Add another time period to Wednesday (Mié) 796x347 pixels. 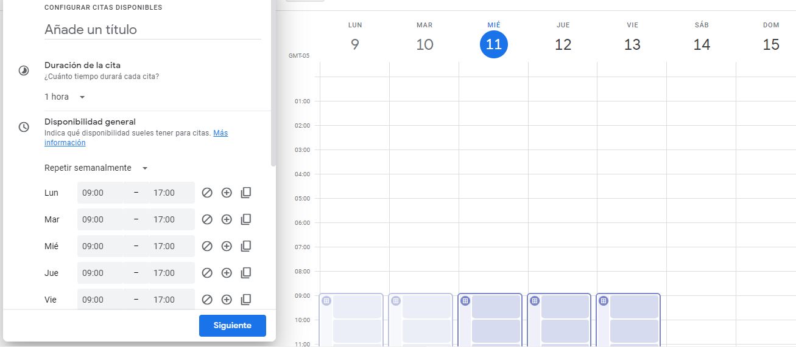click(x=227, y=246)
